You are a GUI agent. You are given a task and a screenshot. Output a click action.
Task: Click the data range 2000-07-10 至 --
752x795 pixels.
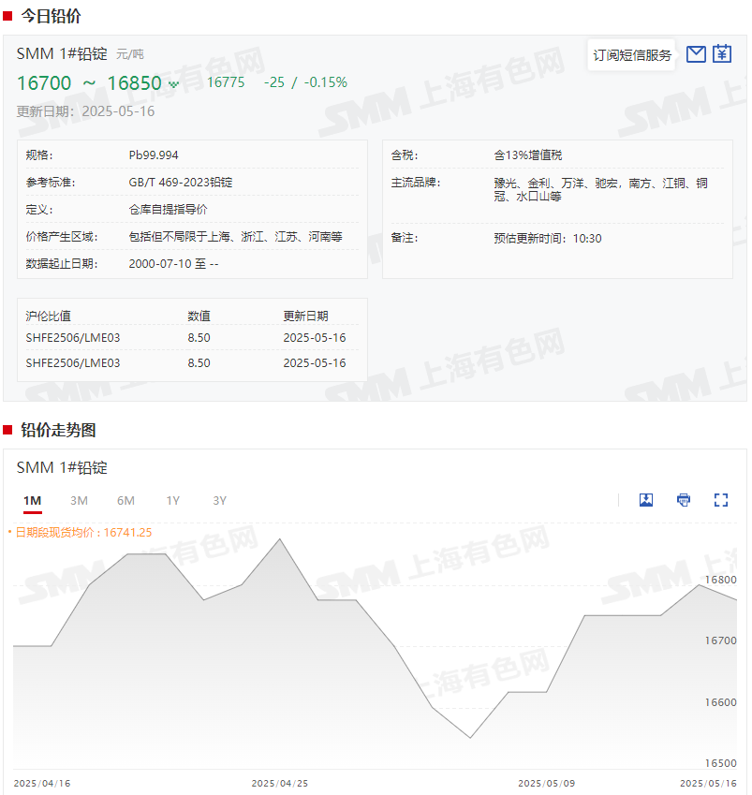coord(173,264)
